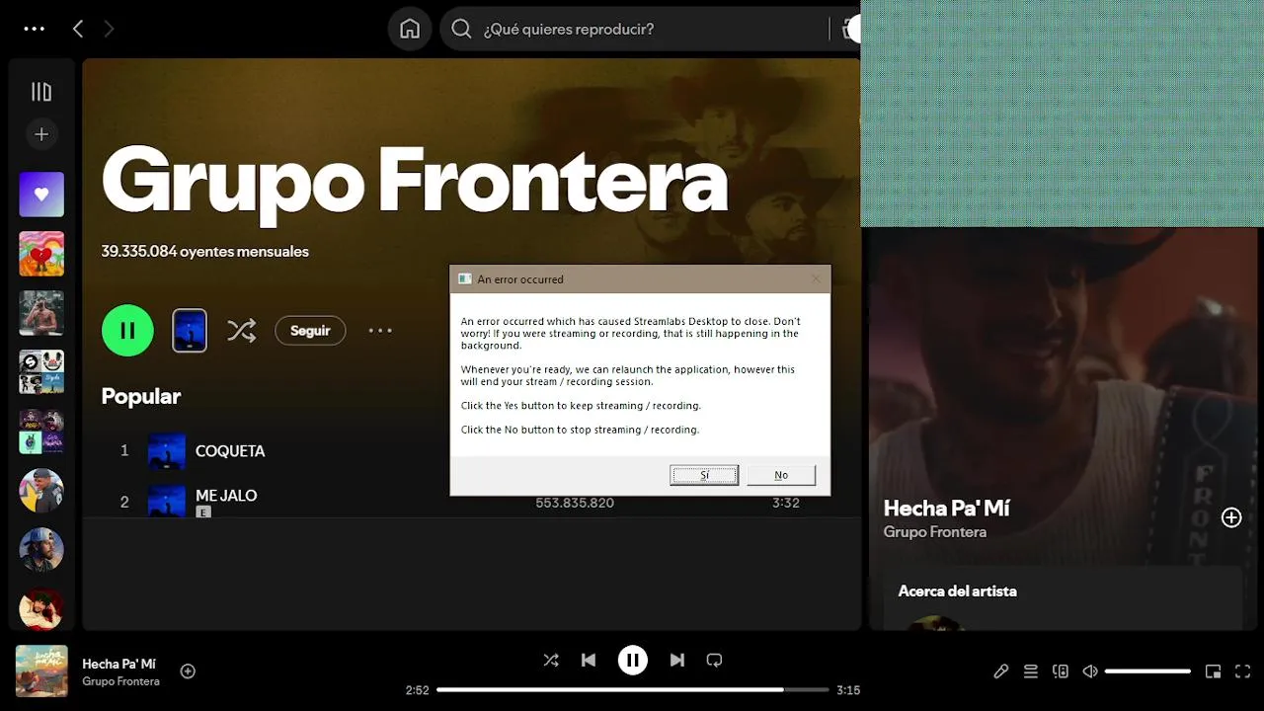The height and width of the screenshot is (711, 1264).
Task: Open Hecha Pa' Mí title in right panel
Action: (x=946, y=508)
